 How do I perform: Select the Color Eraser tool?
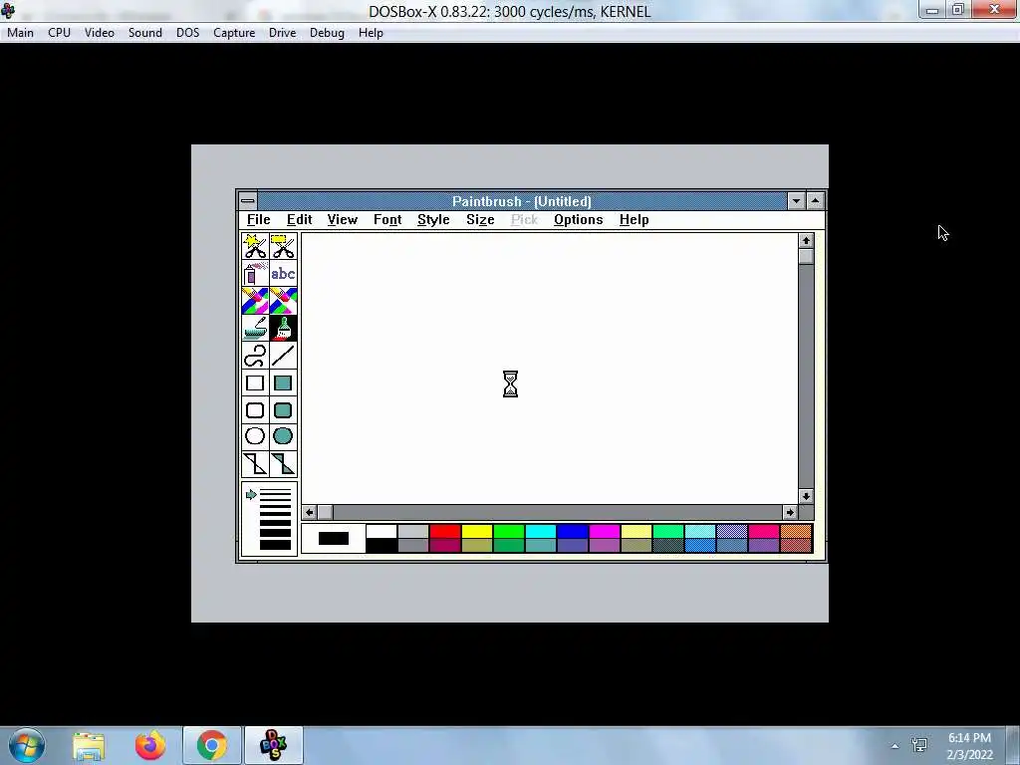coord(255,301)
